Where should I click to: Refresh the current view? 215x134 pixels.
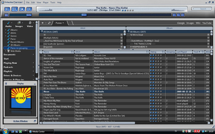pos(49,23)
